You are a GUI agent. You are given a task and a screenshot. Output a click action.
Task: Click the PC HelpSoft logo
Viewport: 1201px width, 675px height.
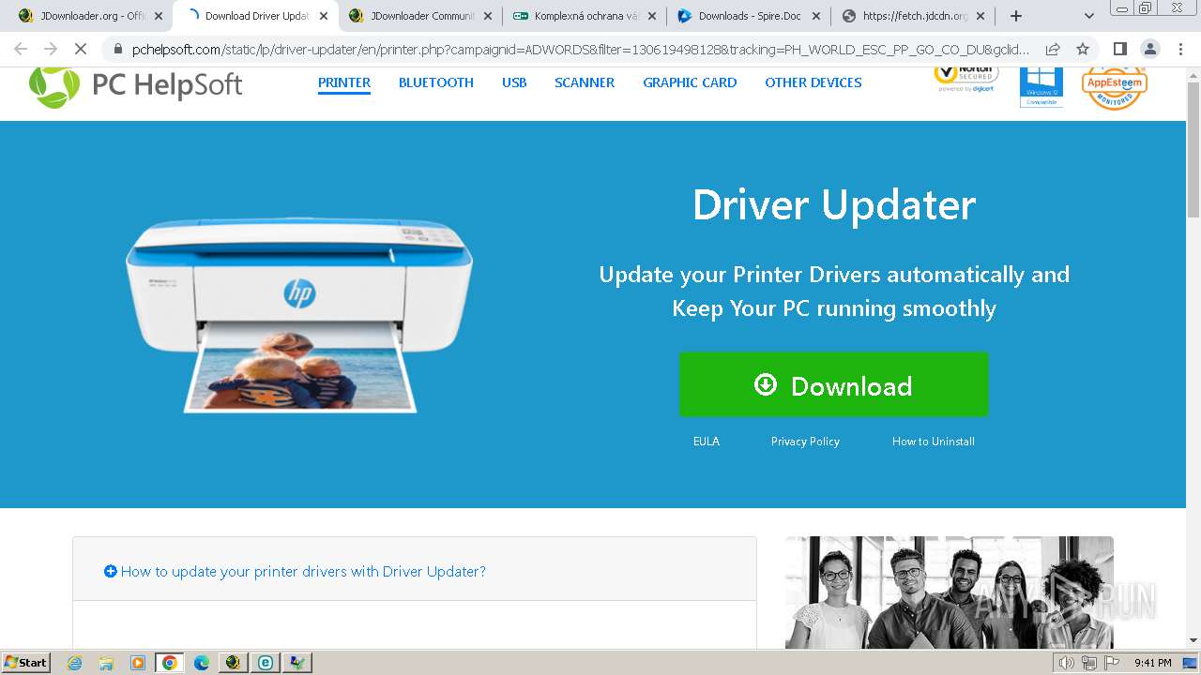click(x=136, y=85)
